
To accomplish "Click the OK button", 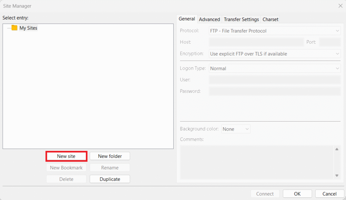I will point(297,194).
